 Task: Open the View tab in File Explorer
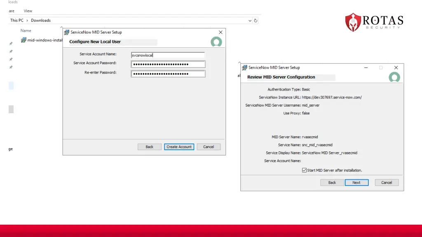point(28,11)
